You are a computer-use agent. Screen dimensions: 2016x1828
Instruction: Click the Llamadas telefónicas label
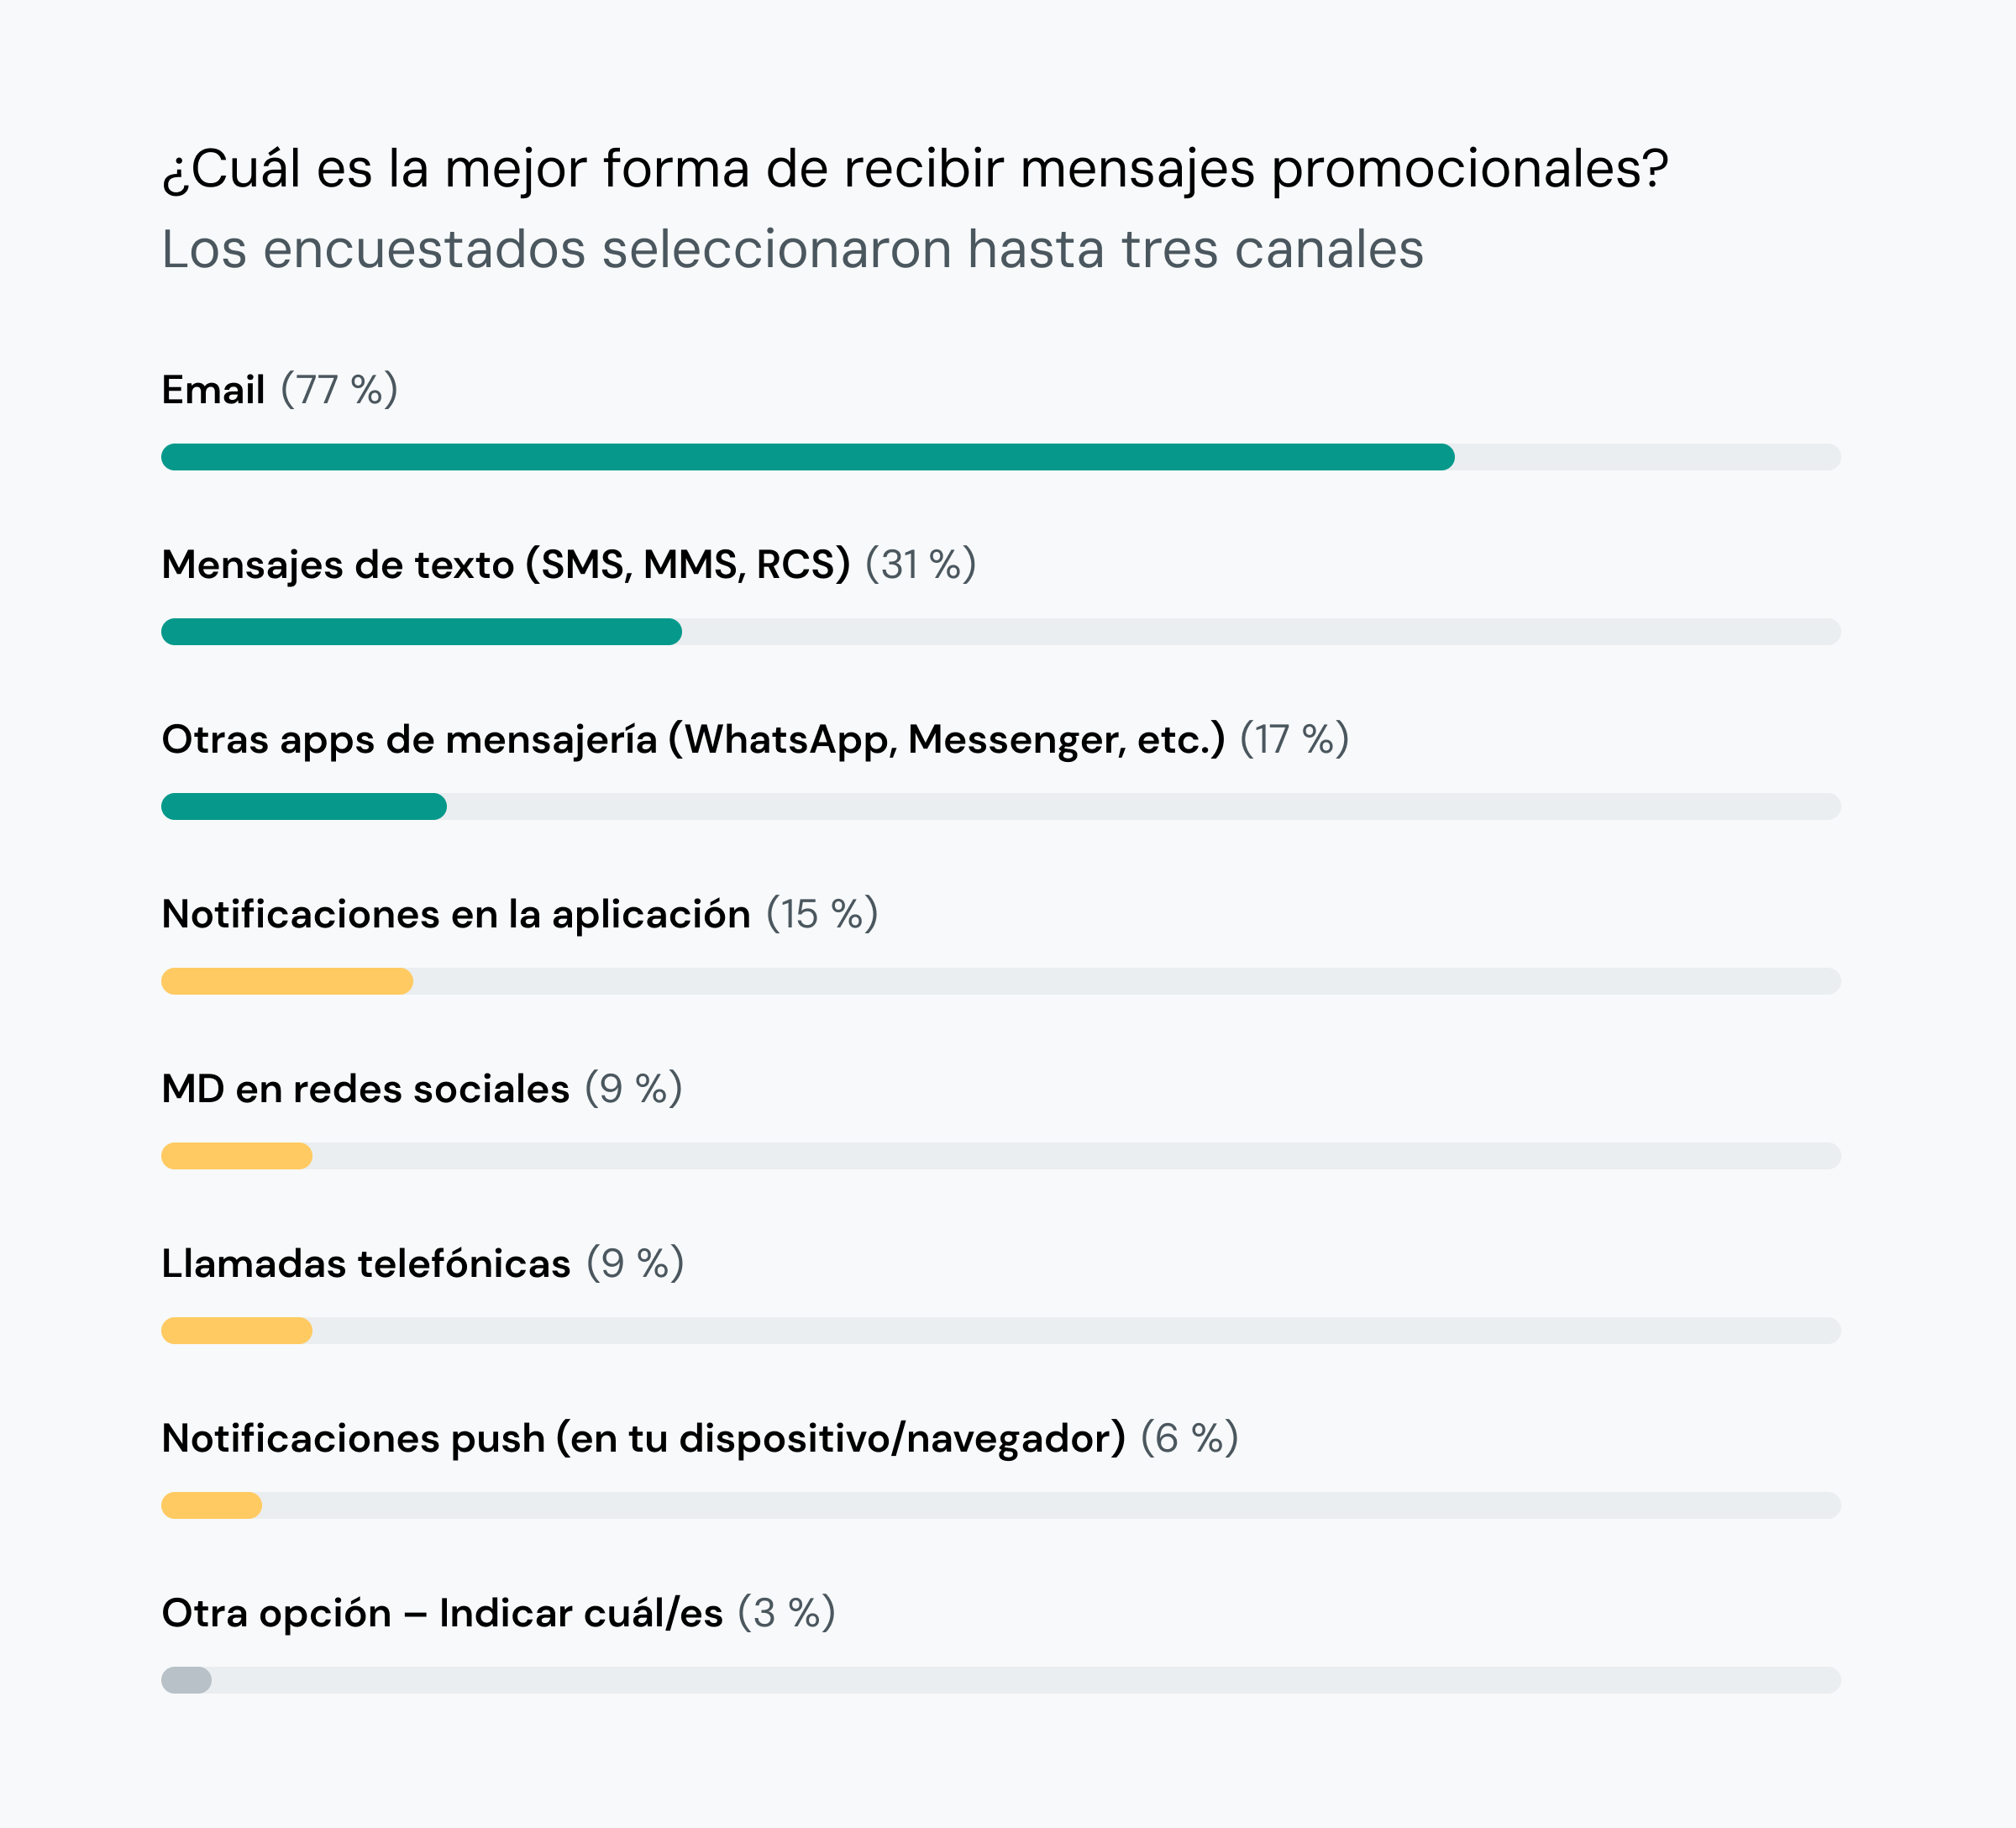(366, 1264)
